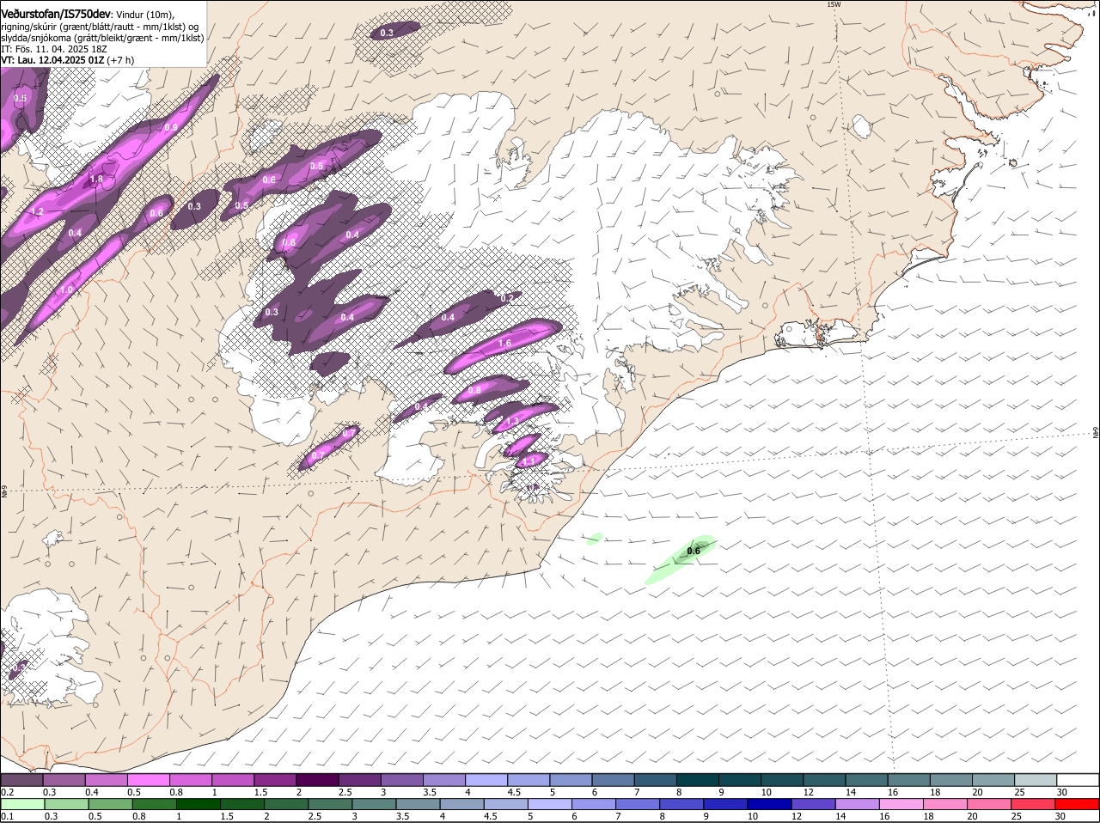Viewport: 1100px width, 823px height.
Task: Click the 1.1 precipitation value on map
Action: click(529, 460)
